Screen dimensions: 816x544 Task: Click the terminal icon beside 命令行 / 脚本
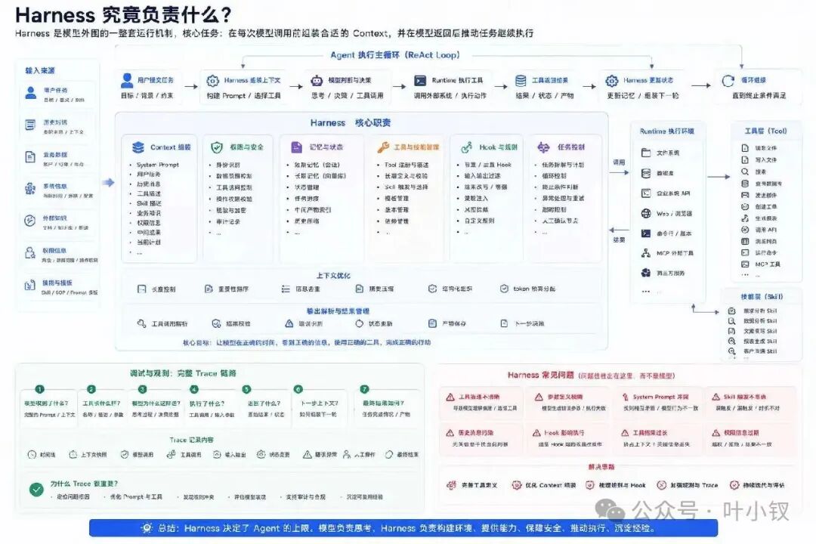[646, 233]
